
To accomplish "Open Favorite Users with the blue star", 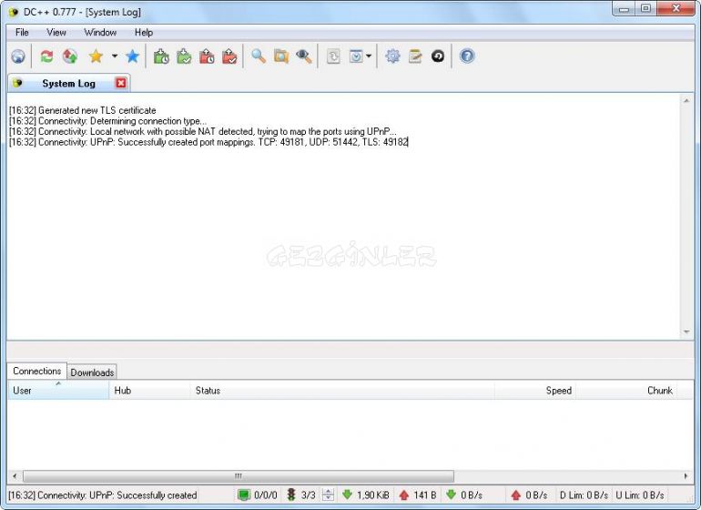I will click(132, 56).
